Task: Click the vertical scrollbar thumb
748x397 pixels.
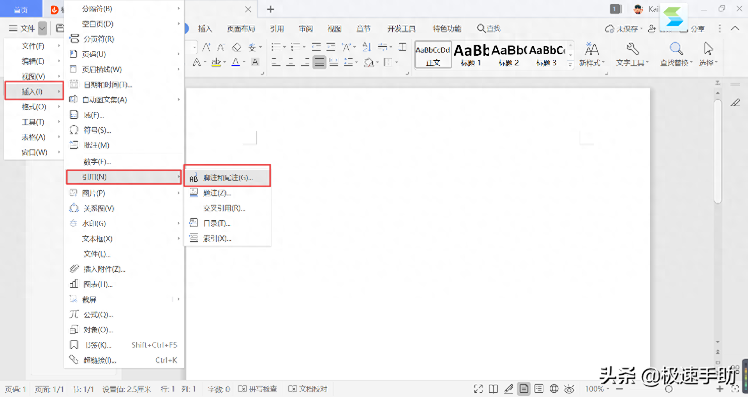Action: [718, 151]
